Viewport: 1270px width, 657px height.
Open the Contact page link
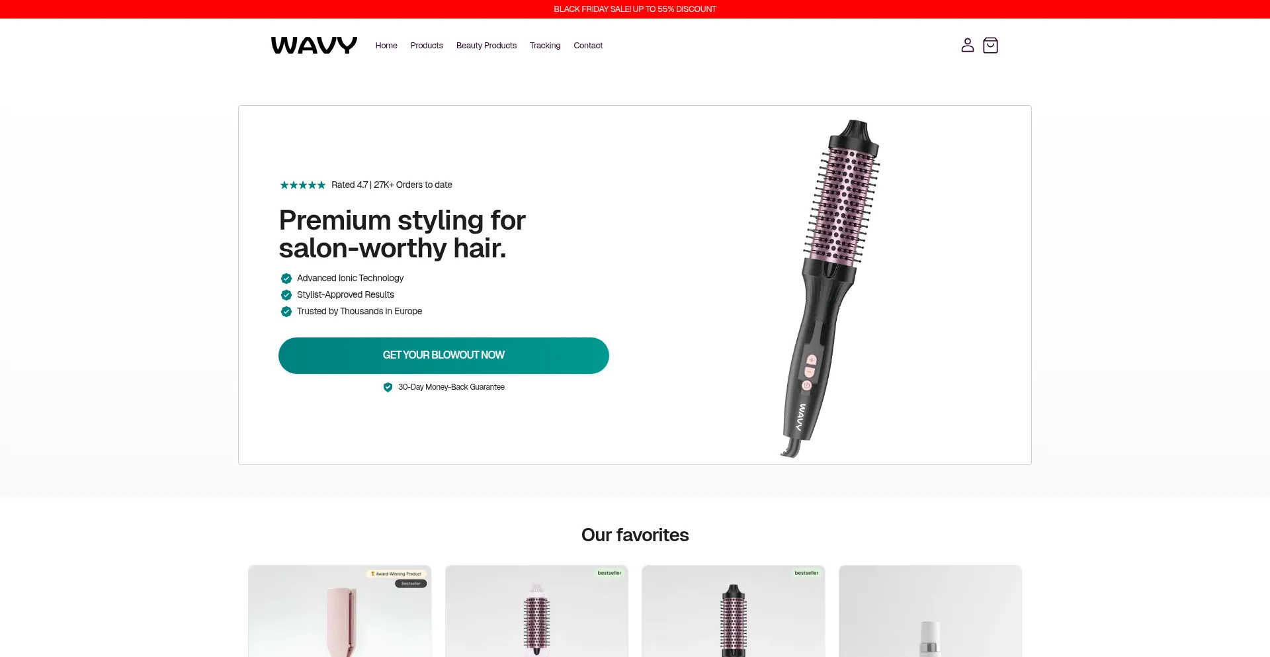point(588,46)
